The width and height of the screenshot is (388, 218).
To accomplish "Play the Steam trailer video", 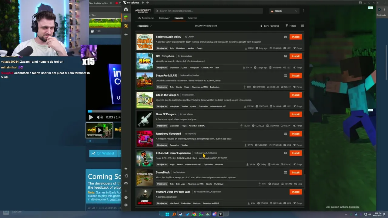I will (x=91, y=117).
